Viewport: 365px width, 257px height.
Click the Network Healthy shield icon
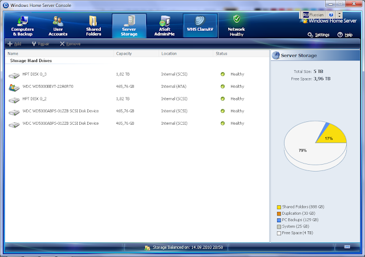tap(237, 19)
